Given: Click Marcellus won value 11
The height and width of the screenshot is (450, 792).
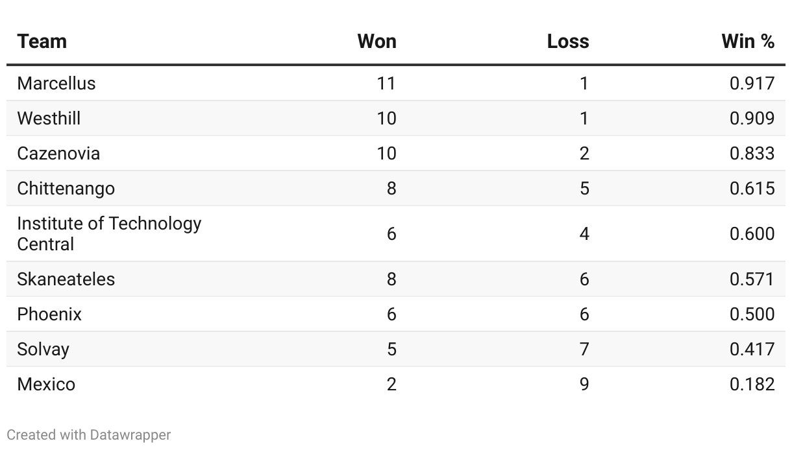Looking at the screenshot, I should 386,83.
